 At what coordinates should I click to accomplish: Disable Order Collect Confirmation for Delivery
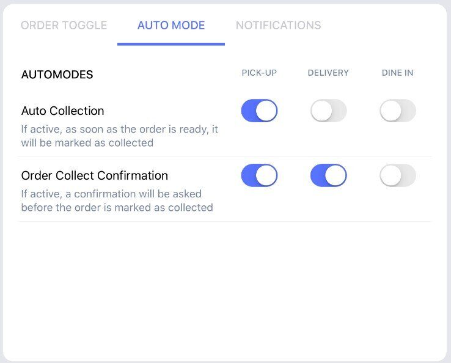[329, 176]
